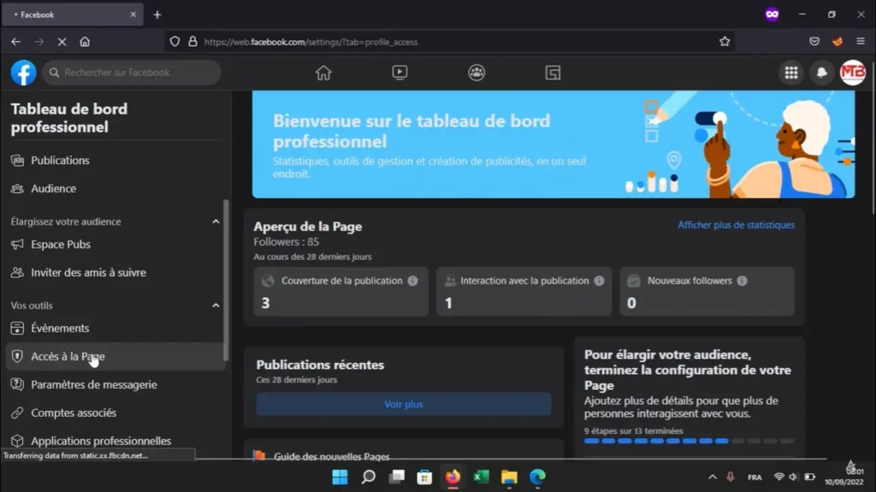The image size is (876, 492).
Task: Open the Facebook menu grid icon
Action: pyautogui.click(x=791, y=73)
